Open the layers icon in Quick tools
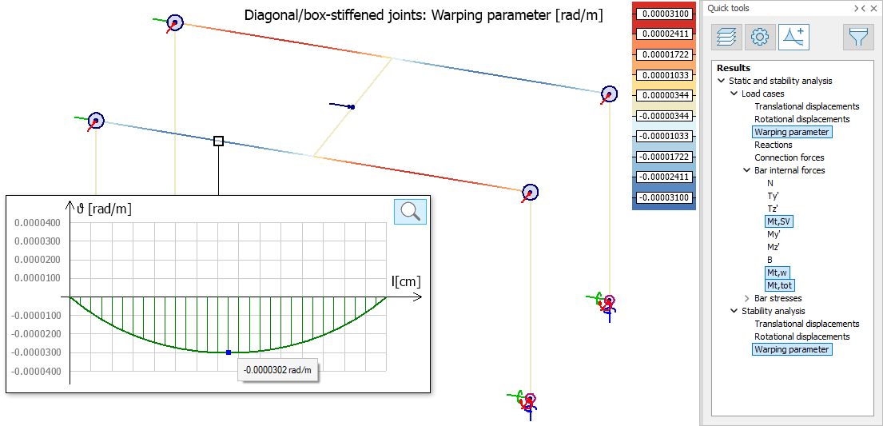This screenshot has width=883, height=426. (x=726, y=38)
